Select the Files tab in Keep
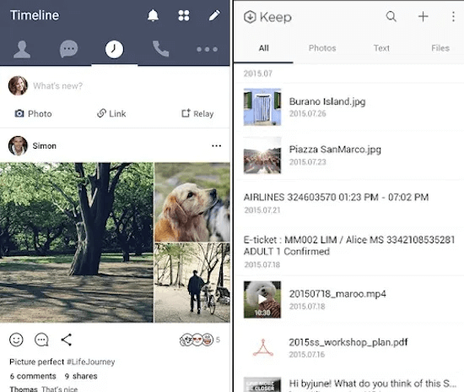The height and width of the screenshot is (392, 464). 440,48
